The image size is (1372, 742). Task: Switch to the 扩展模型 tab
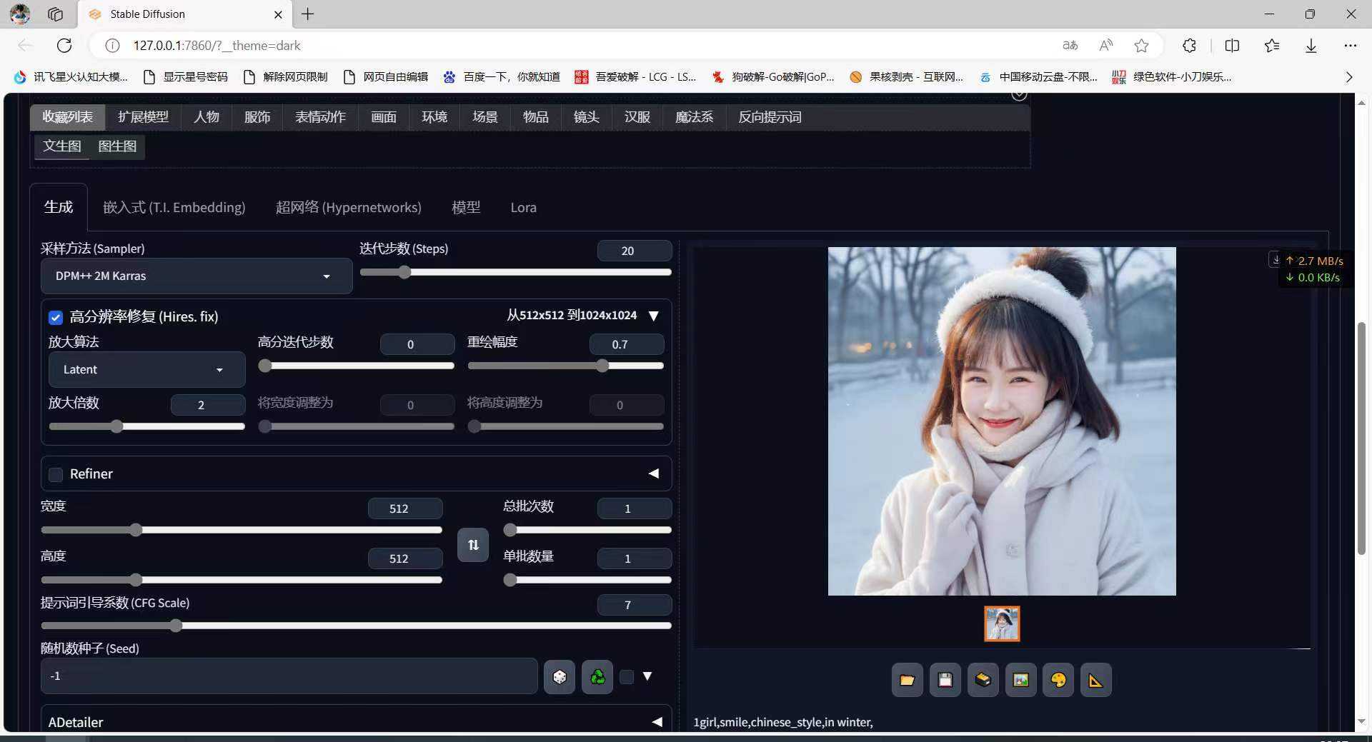[x=143, y=117]
